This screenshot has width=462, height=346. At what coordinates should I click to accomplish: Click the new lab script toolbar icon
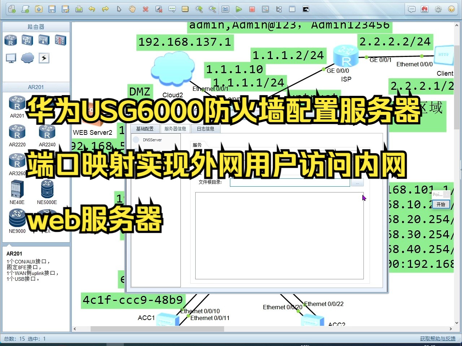[25, 9]
